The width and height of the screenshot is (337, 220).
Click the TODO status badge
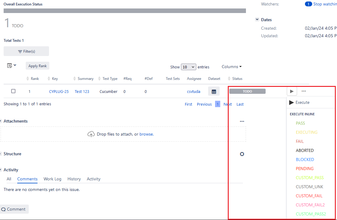247,91
